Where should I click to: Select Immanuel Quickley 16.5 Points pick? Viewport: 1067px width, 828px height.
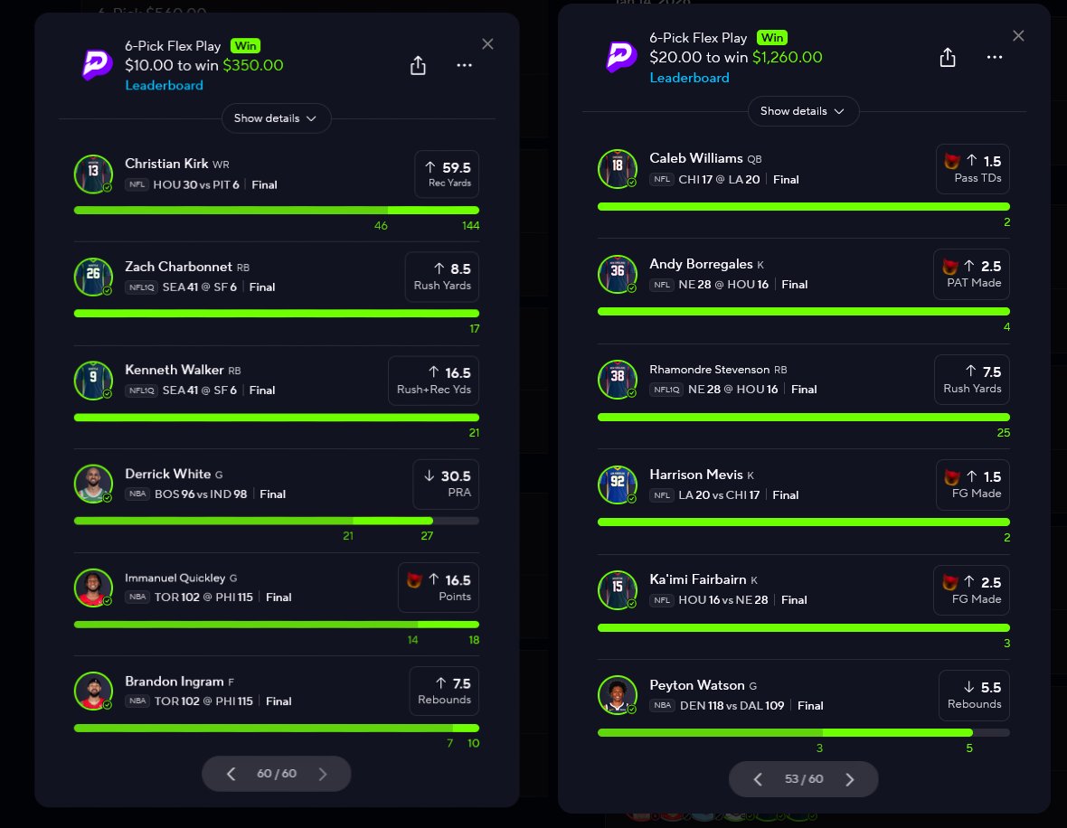tap(439, 588)
